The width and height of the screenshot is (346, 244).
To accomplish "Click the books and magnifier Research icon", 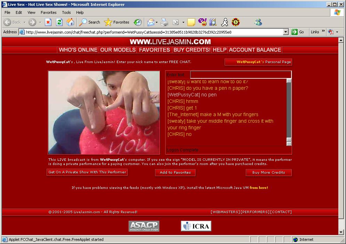I will point(214,22).
